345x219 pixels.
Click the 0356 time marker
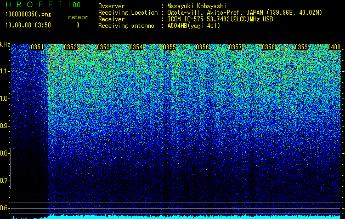point(202,47)
